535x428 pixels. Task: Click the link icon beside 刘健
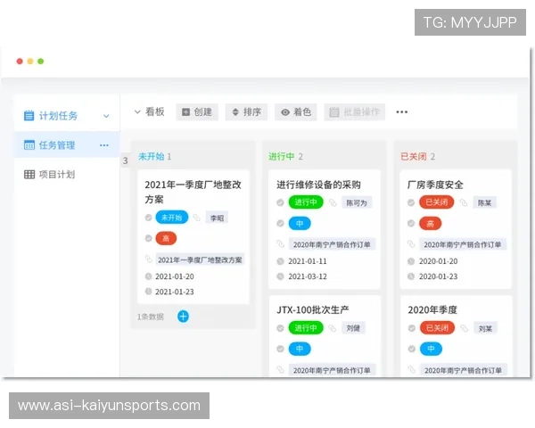pos(333,328)
